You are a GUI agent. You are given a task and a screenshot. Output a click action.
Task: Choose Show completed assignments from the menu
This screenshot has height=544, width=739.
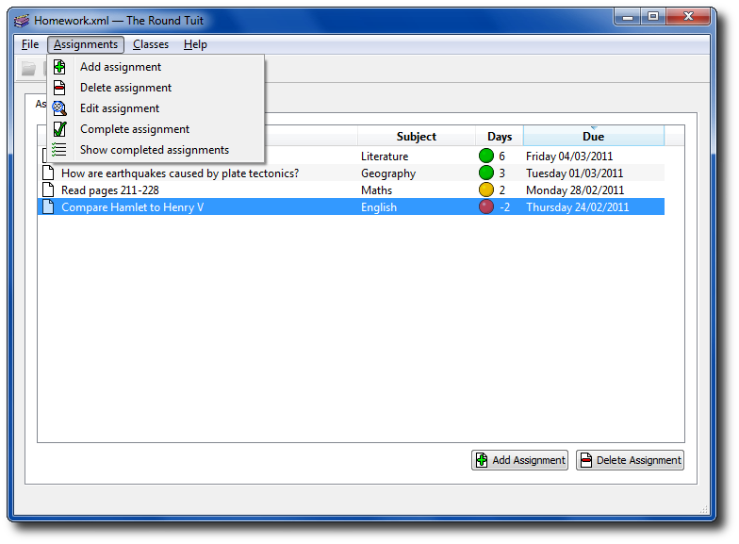pyautogui.click(x=154, y=150)
